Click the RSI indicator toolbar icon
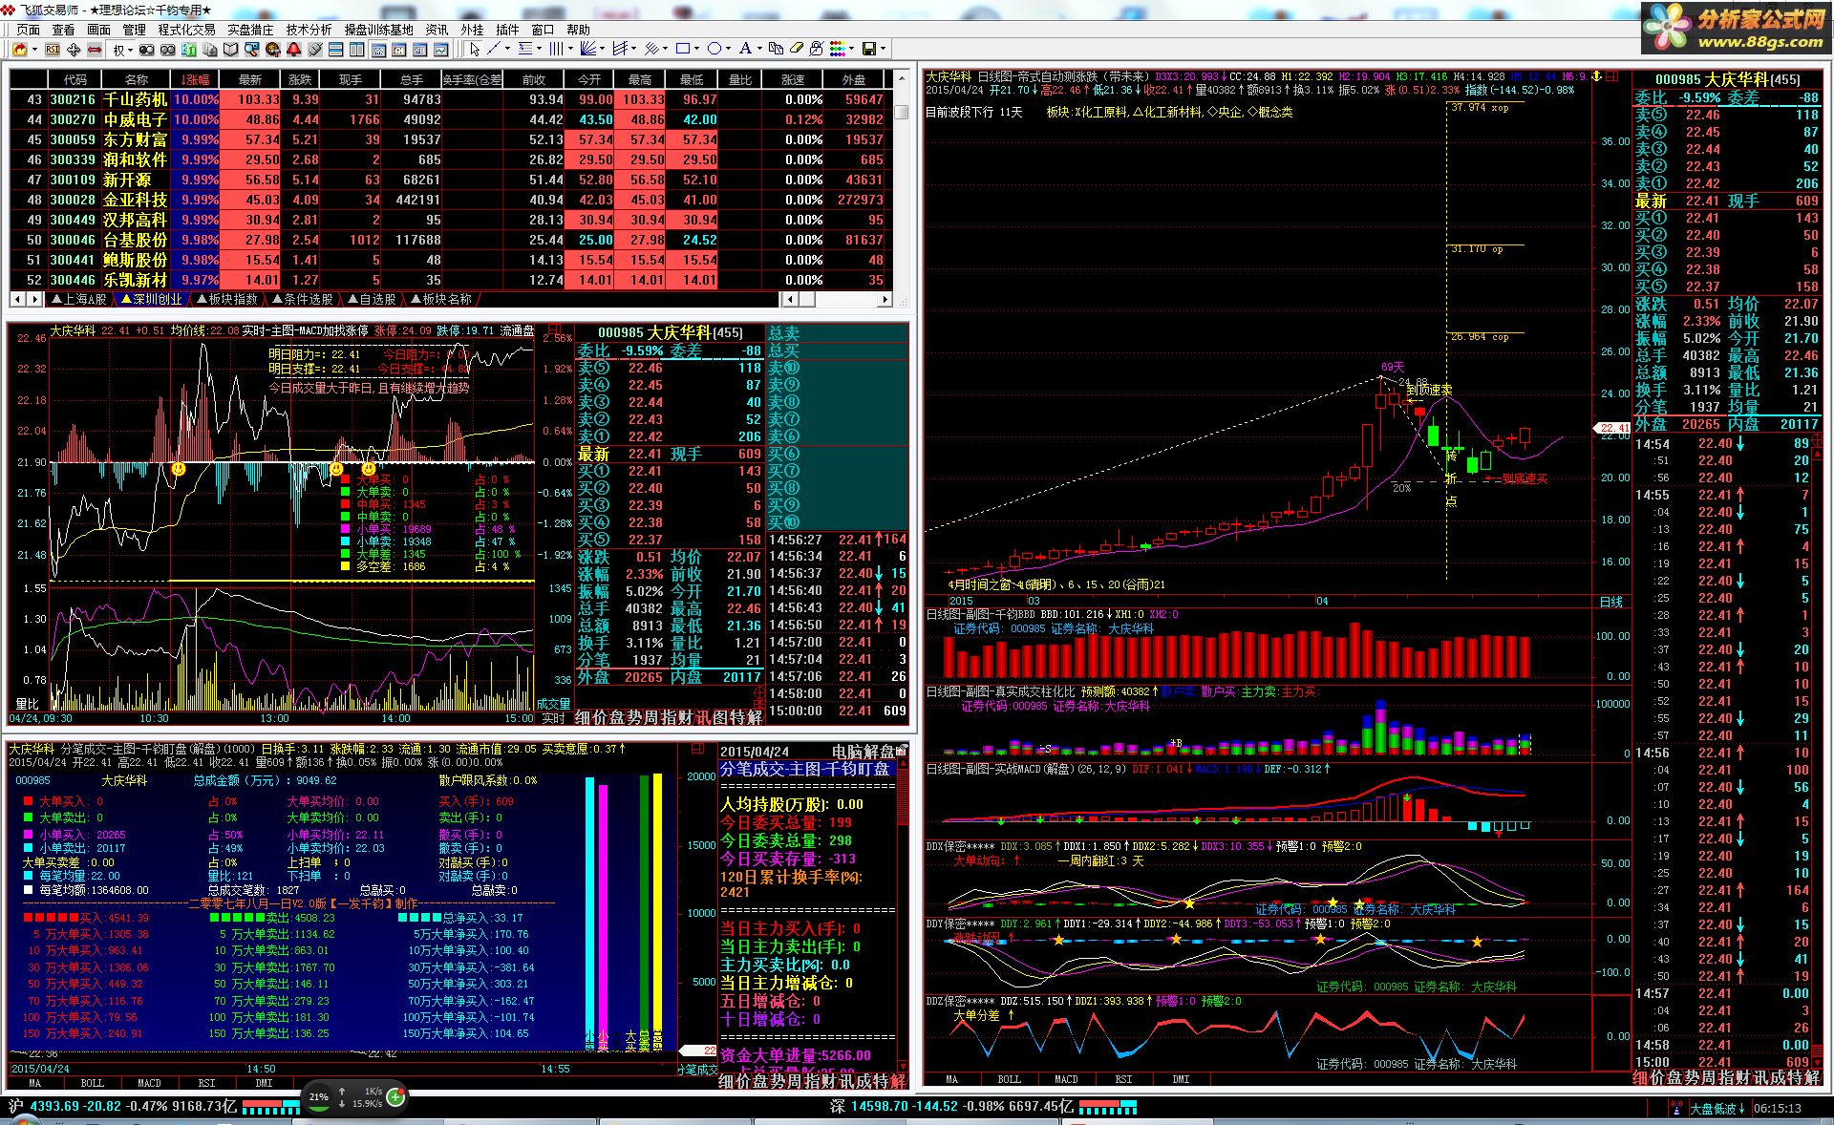The width and height of the screenshot is (1834, 1125). click(x=53, y=50)
